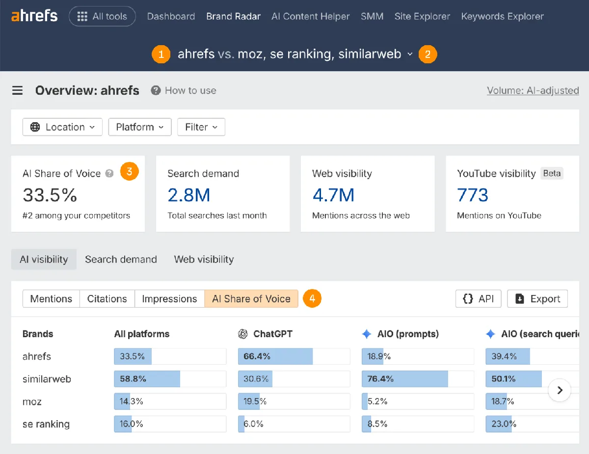Open the 773 YouTube visibility value
Screen dimensions: 589x454
(x=473, y=195)
